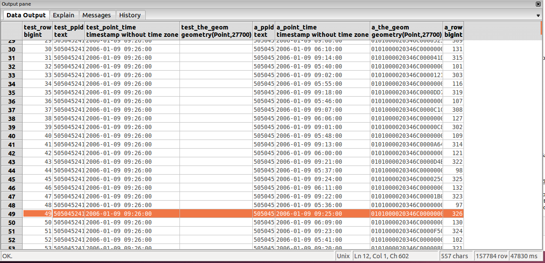Select row header 30
Image resolution: width=545 pixels, height=263 pixels.
coord(12,49)
